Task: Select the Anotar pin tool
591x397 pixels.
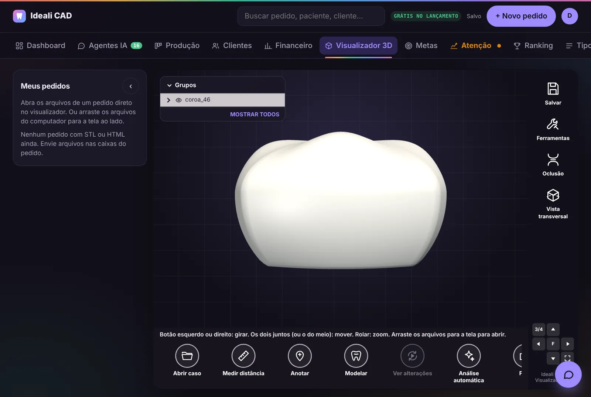Action: [x=300, y=356]
